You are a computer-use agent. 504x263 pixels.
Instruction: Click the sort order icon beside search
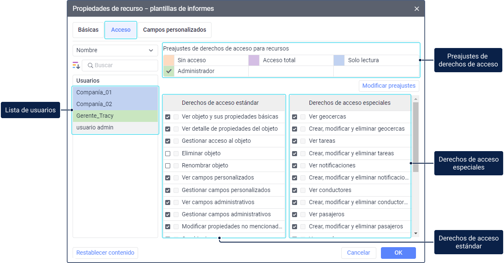coord(76,65)
